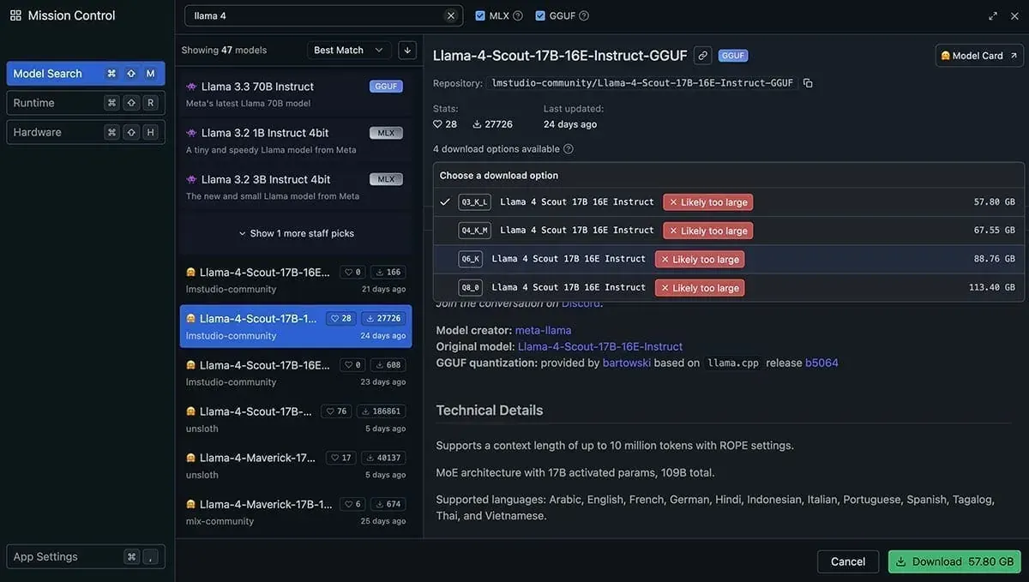
Task: Select Llama 3.3 70B Instruct staff pick
Action: point(296,94)
